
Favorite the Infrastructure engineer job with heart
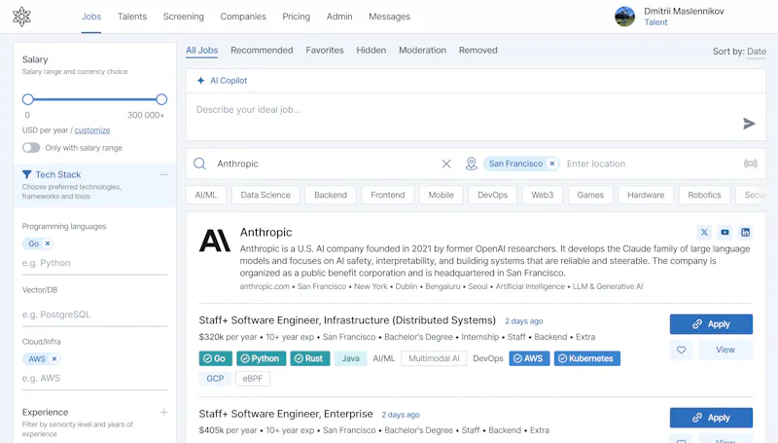(x=682, y=350)
